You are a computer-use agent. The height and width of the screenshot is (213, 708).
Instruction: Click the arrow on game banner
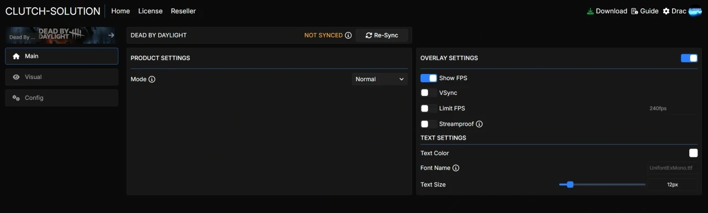click(x=111, y=35)
